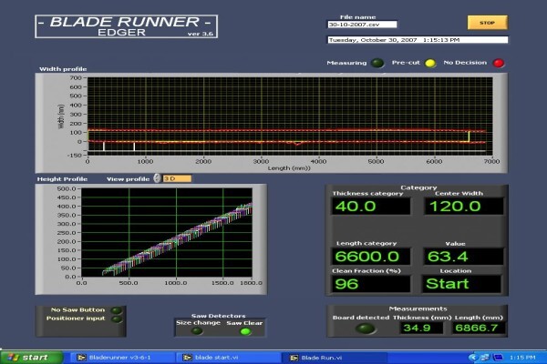This screenshot has height=364, width=547.
Task: Click the Length (mm) reading 6866.7
Action: pos(479,328)
